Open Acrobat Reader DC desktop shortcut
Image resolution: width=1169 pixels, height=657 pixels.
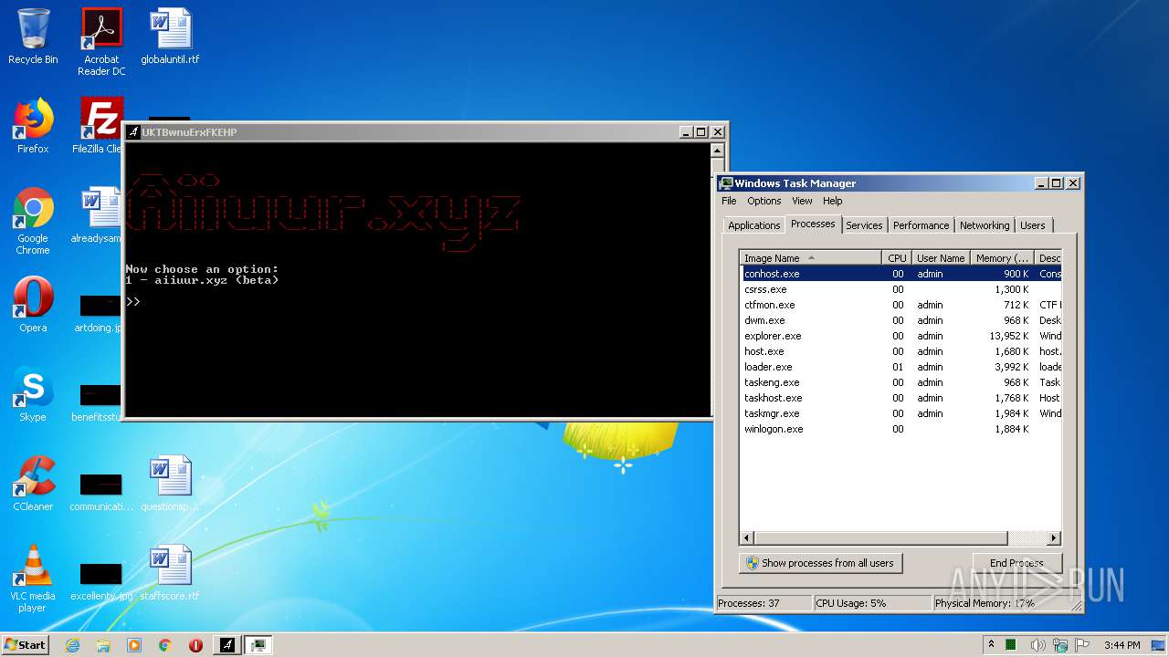[101, 42]
